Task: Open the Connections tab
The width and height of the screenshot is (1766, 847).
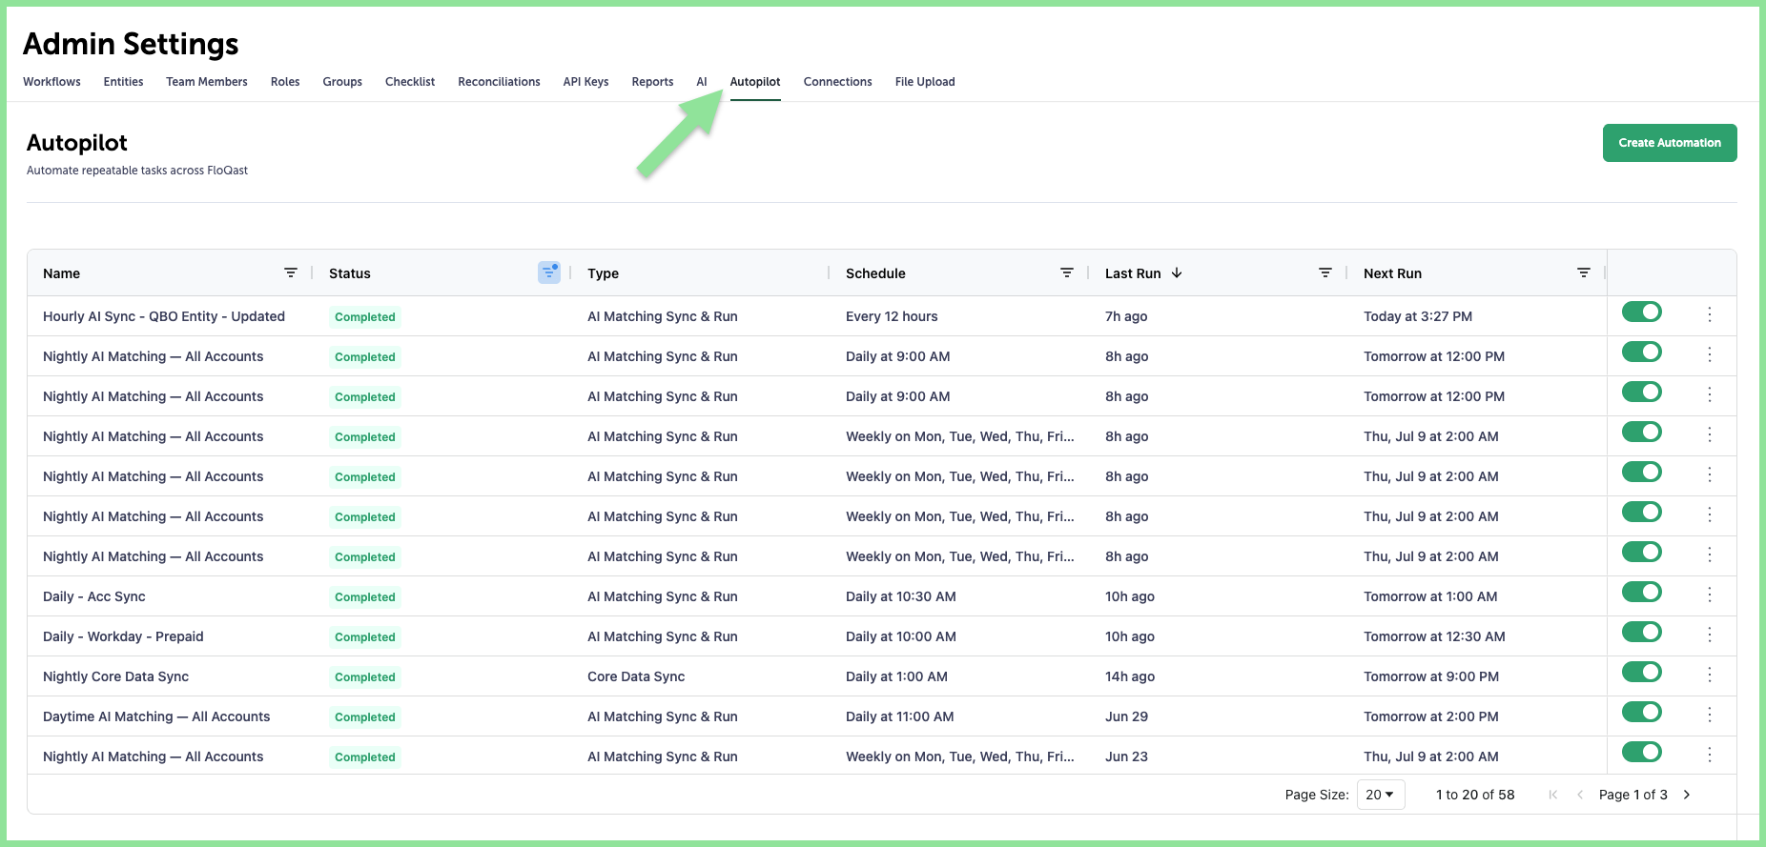Action: [837, 82]
